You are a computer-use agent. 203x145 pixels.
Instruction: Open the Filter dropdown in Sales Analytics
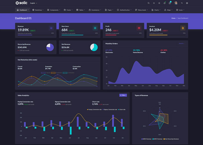pyautogui.click(x=123, y=95)
